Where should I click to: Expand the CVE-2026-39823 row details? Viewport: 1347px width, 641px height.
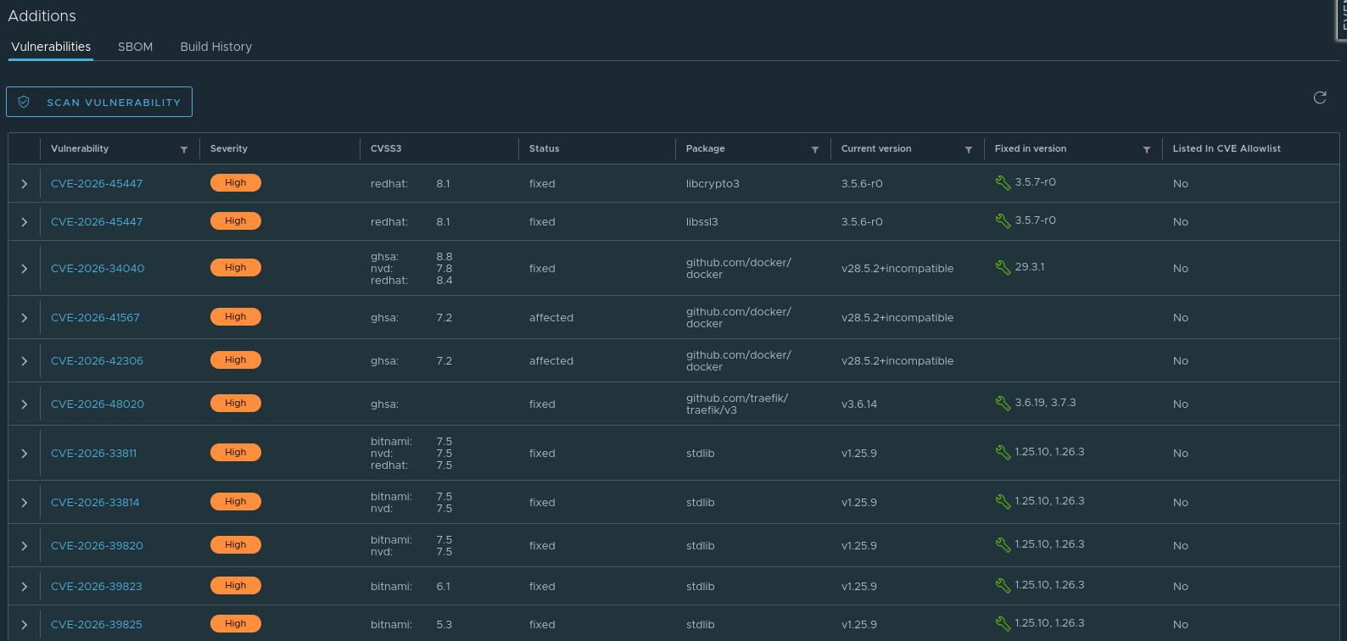coord(25,586)
